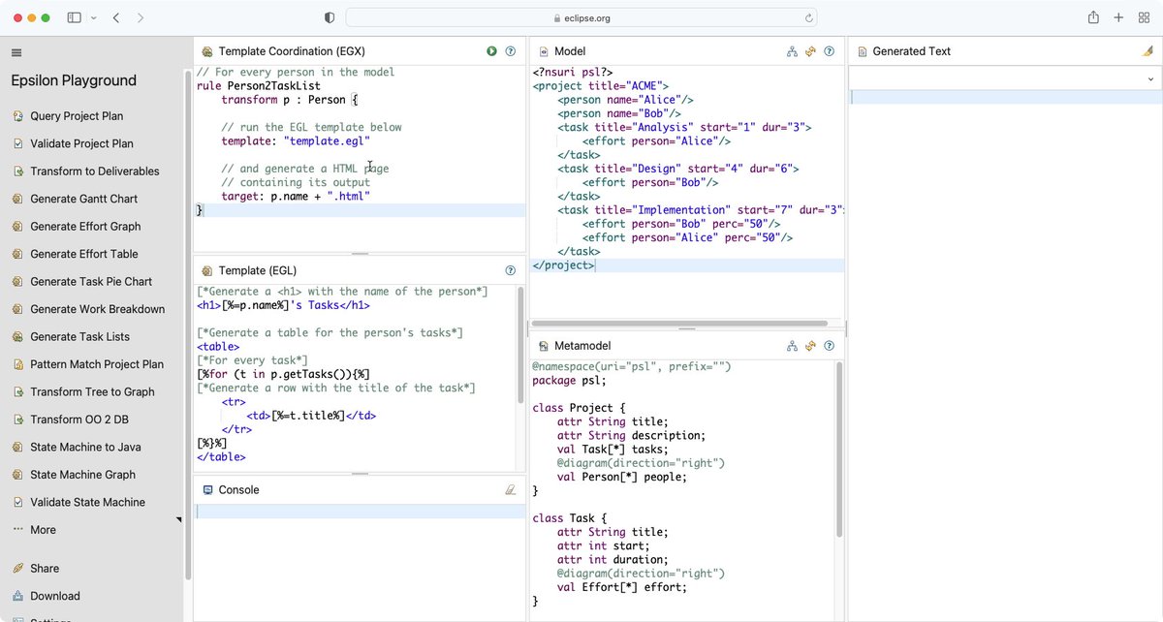The height and width of the screenshot is (622, 1163).
Task: Click the Generated Text panel document icon
Action: 861,51
